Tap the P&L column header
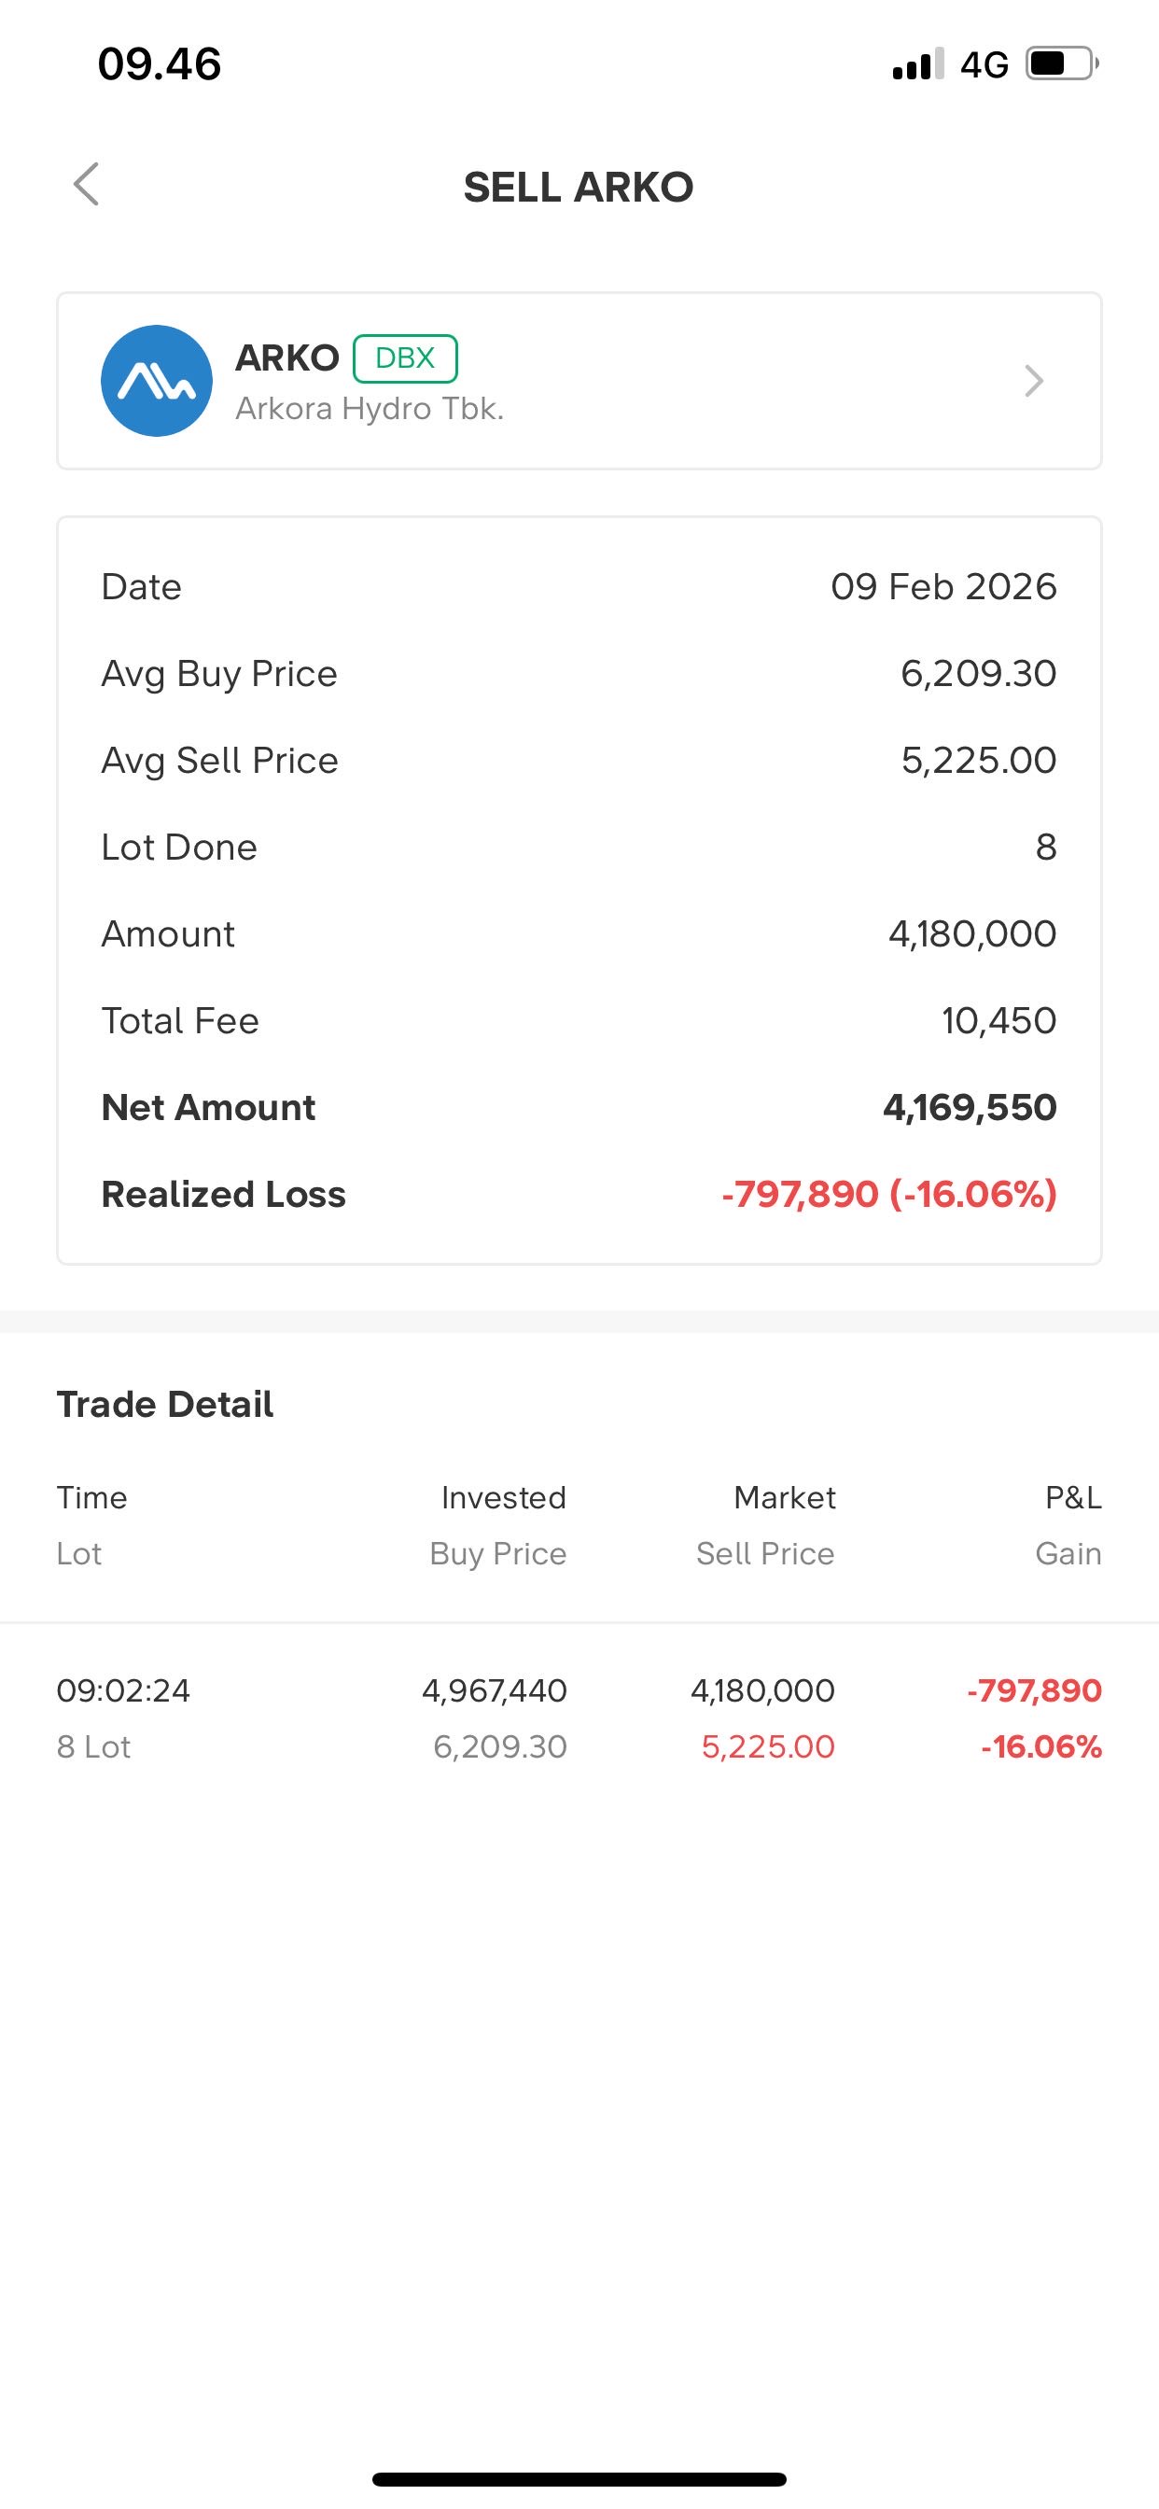Screen dimensions: 1159x2509 pos(1072,1497)
